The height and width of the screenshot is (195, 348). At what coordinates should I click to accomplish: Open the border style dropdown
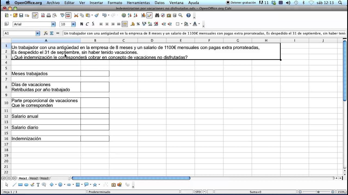pyautogui.click(x=181, y=24)
